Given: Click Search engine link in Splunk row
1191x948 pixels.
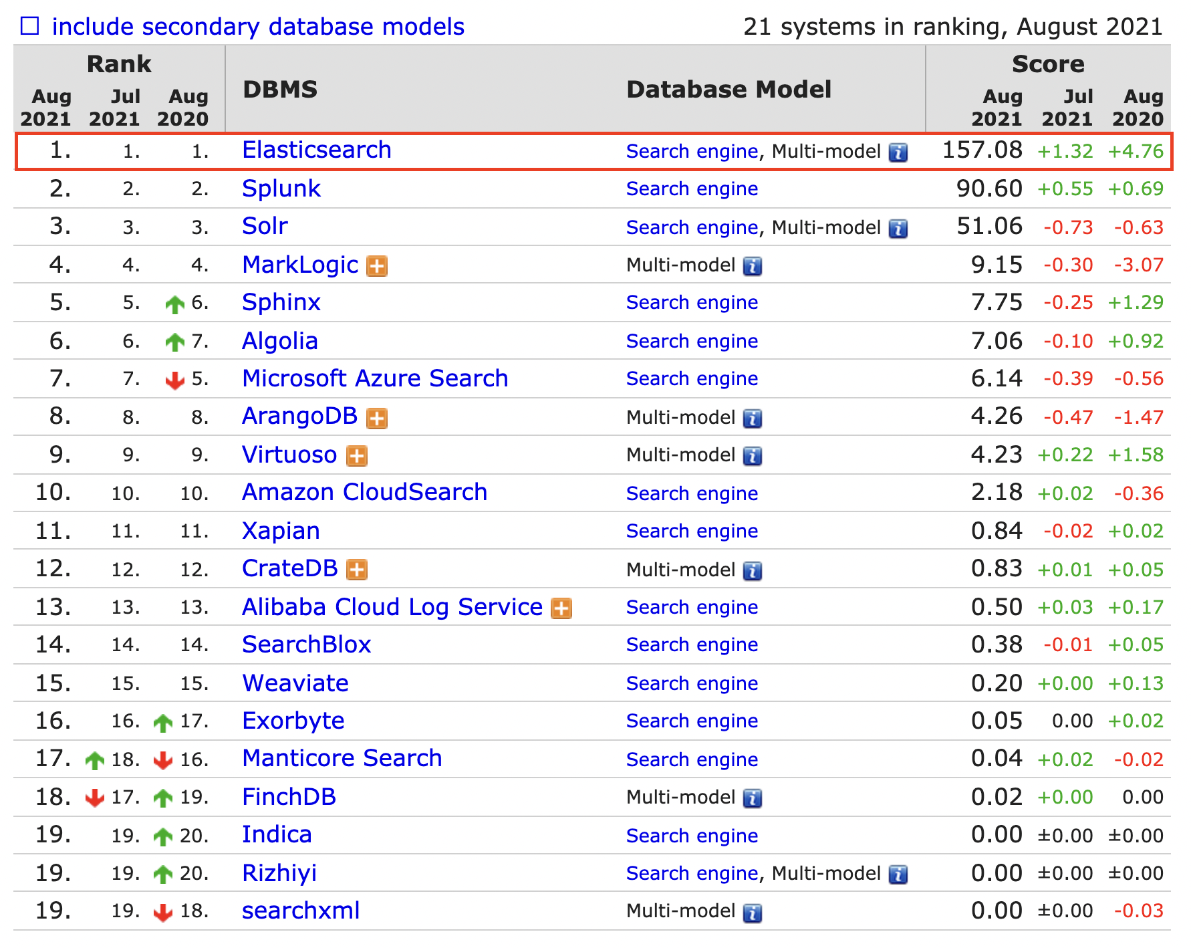Looking at the screenshot, I should click(692, 189).
